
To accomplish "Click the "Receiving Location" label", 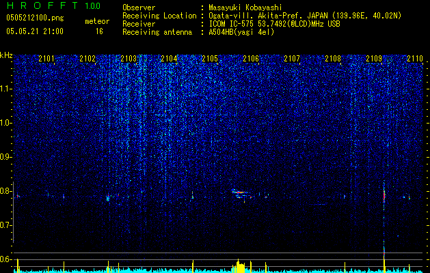I will tap(159, 16).
